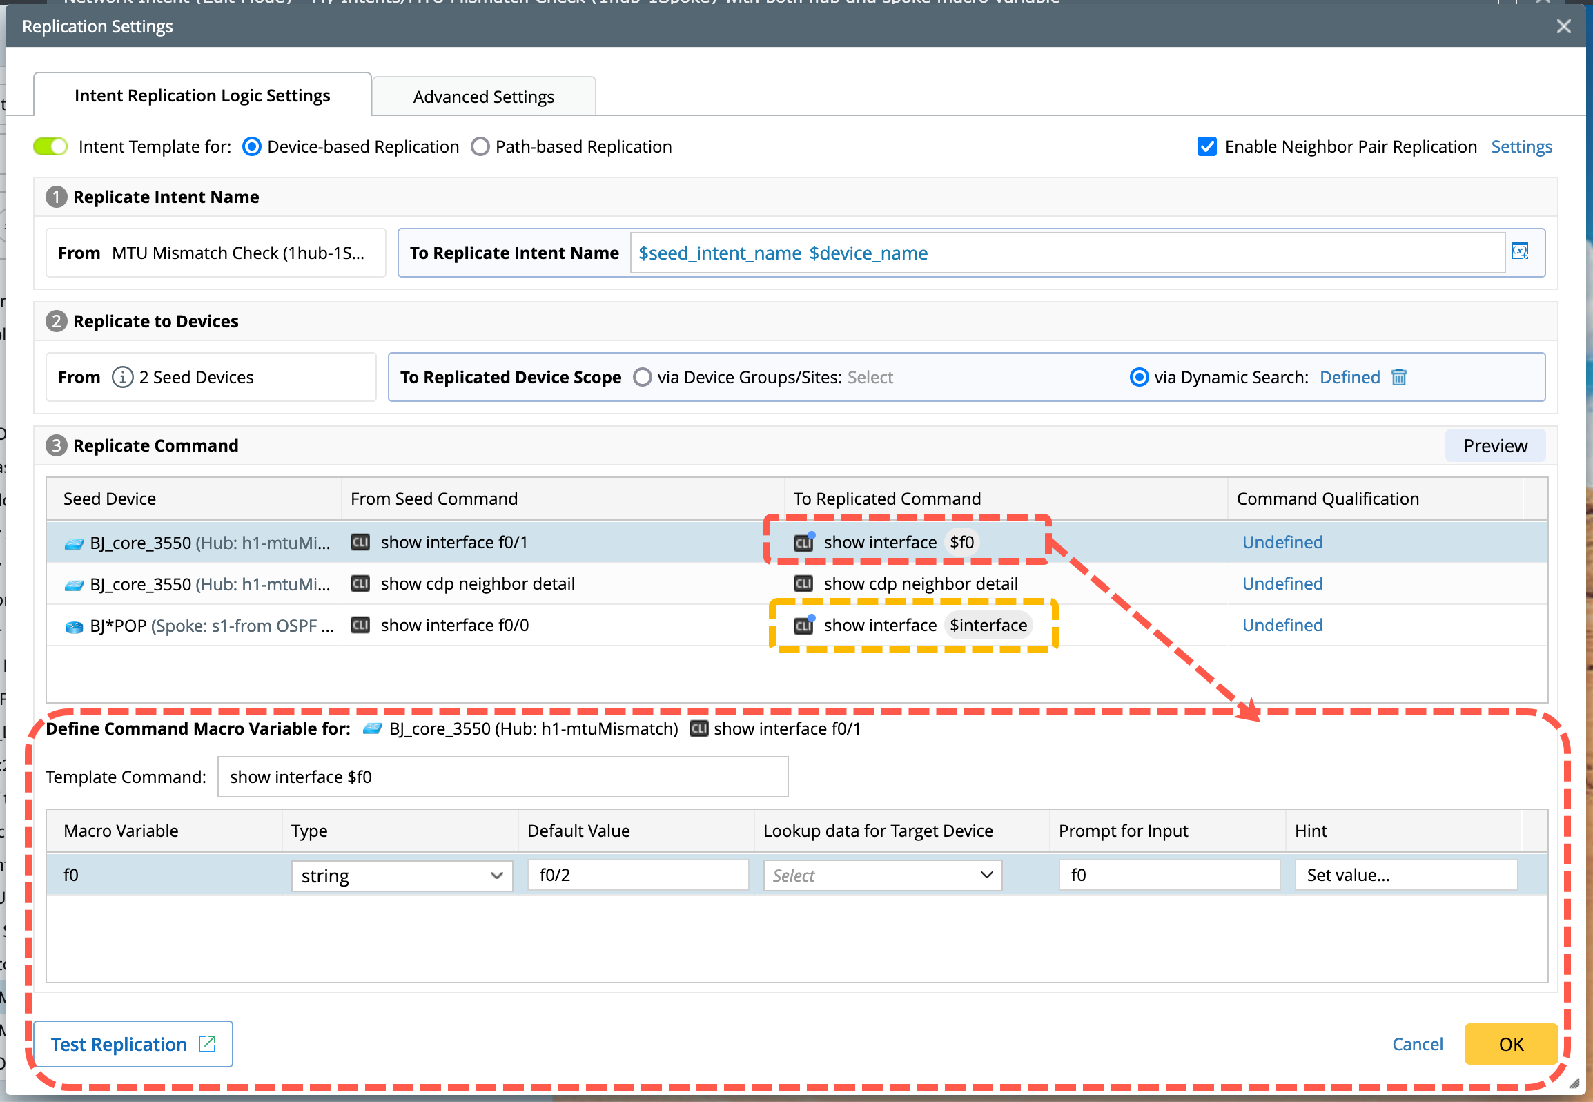
Task: Click the external link icon on Test Replication
Action: point(207,1043)
